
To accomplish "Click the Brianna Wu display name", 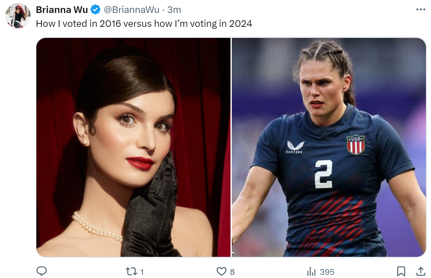I will click(x=62, y=10).
